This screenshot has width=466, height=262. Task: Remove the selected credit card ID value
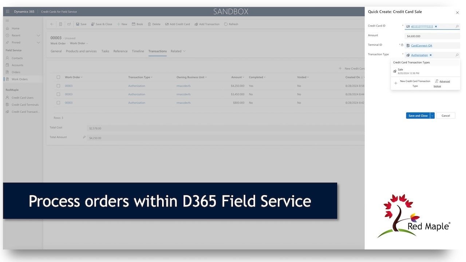(436, 27)
